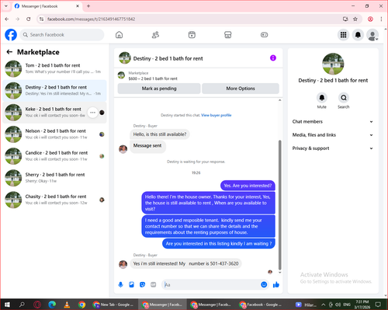Go back using the Marketplace arrow

9,52
